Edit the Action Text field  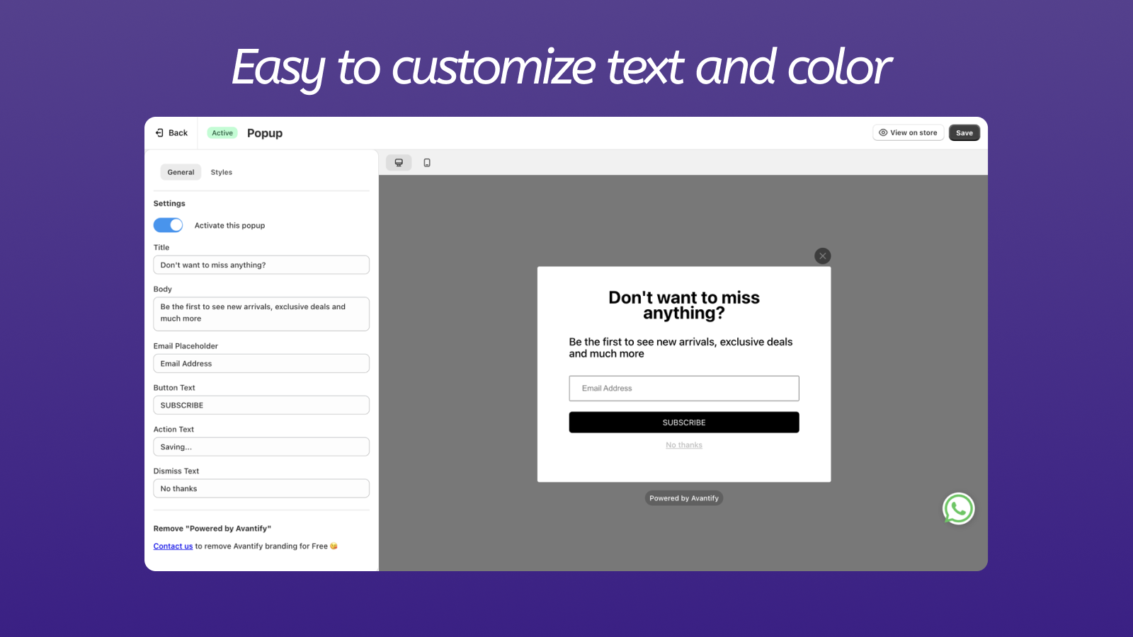261,447
